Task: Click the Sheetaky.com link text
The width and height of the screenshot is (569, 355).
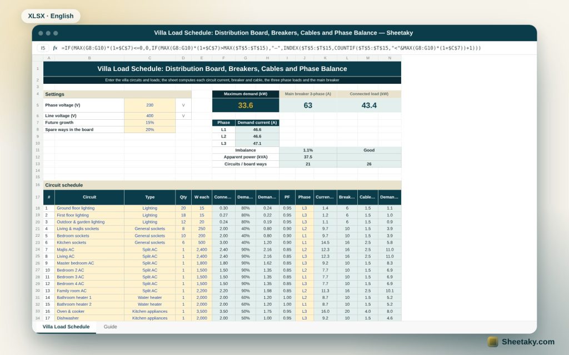Action: [x=528, y=342]
